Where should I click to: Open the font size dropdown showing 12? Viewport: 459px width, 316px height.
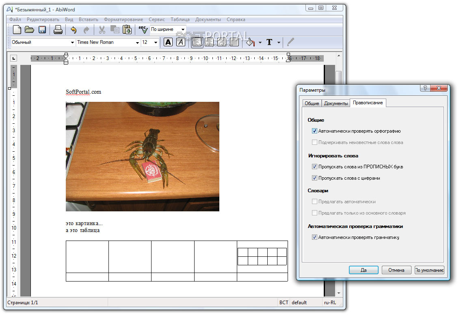pyautogui.click(x=150, y=42)
